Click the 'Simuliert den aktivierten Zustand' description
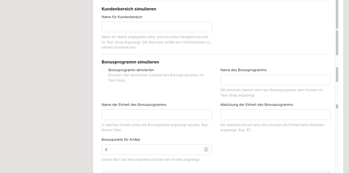 pos(156,78)
